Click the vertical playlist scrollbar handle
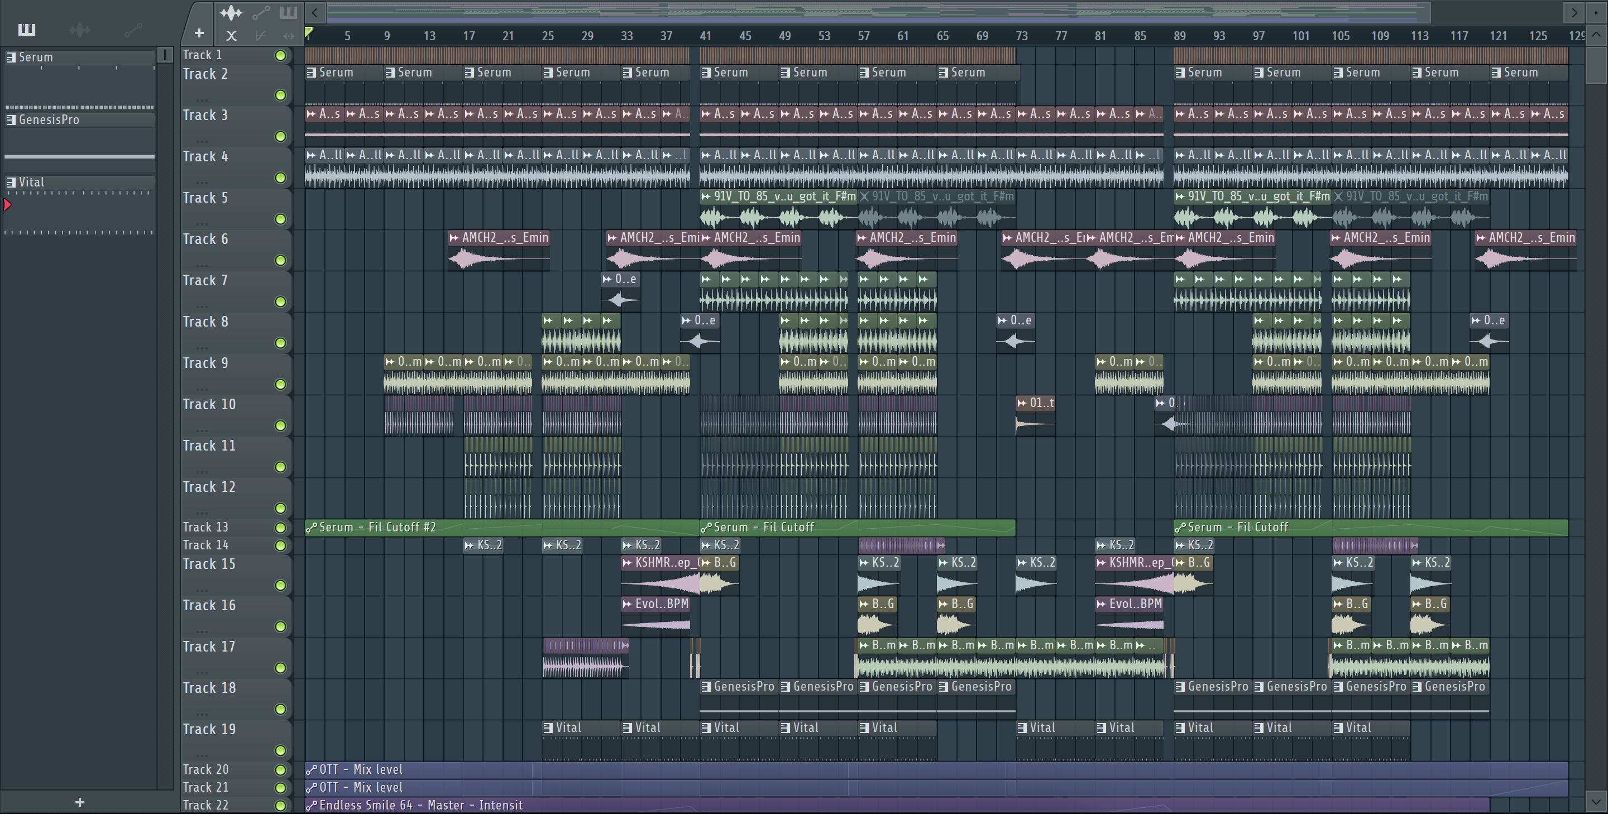 pyautogui.click(x=1596, y=65)
